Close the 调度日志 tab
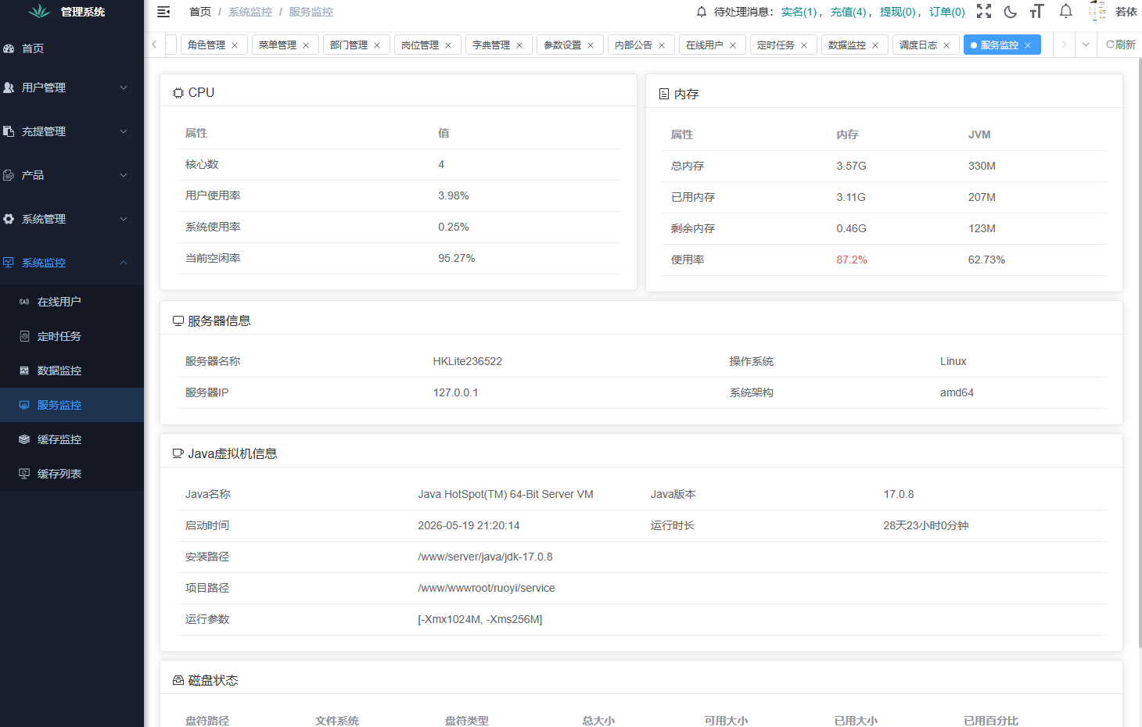The height and width of the screenshot is (727, 1142). [x=946, y=45]
